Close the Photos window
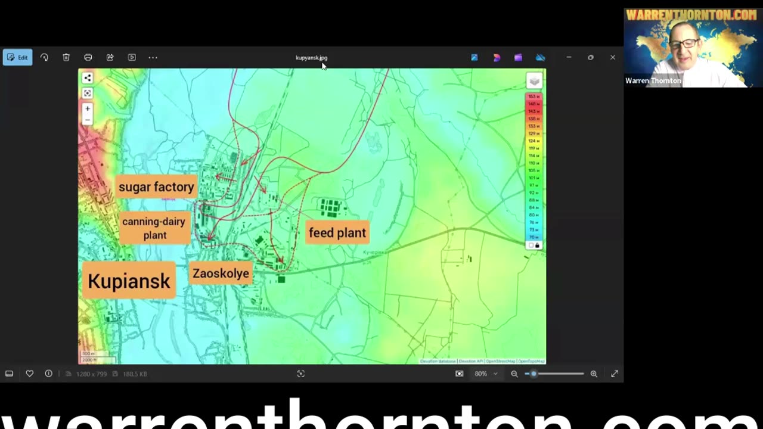 613,57
